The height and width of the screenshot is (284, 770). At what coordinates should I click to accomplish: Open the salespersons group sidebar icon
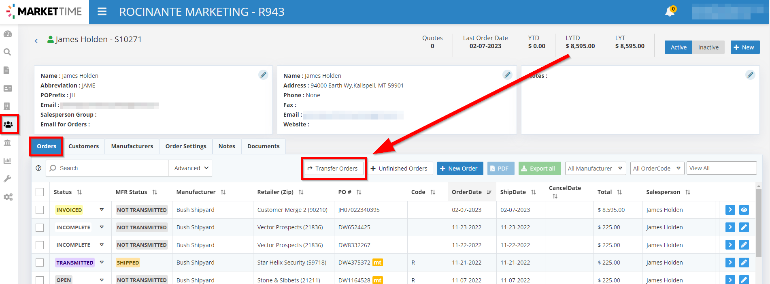coord(9,124)
